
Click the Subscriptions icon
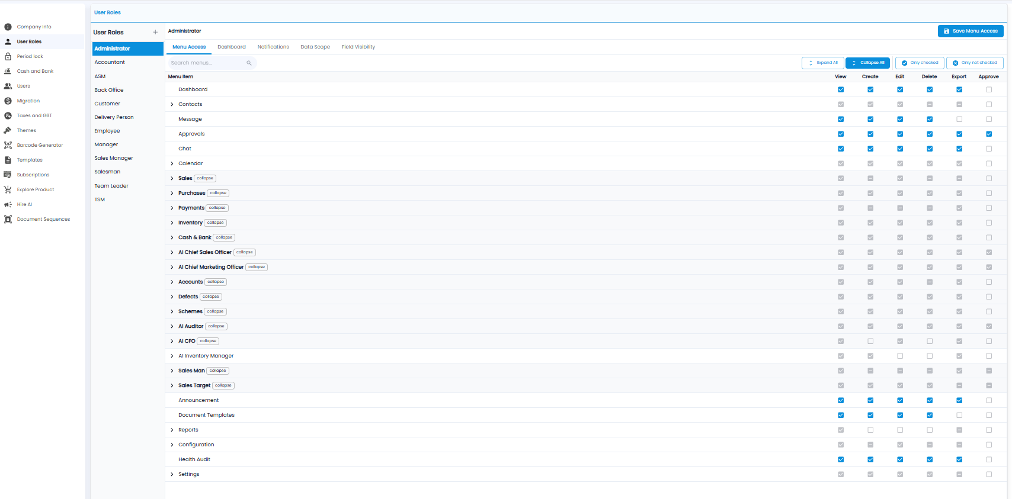click(8, 175)
